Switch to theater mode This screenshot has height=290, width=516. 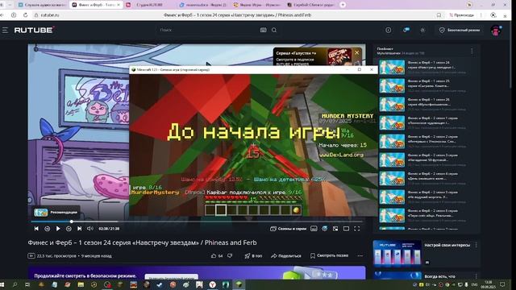click(x=346, y=229)
